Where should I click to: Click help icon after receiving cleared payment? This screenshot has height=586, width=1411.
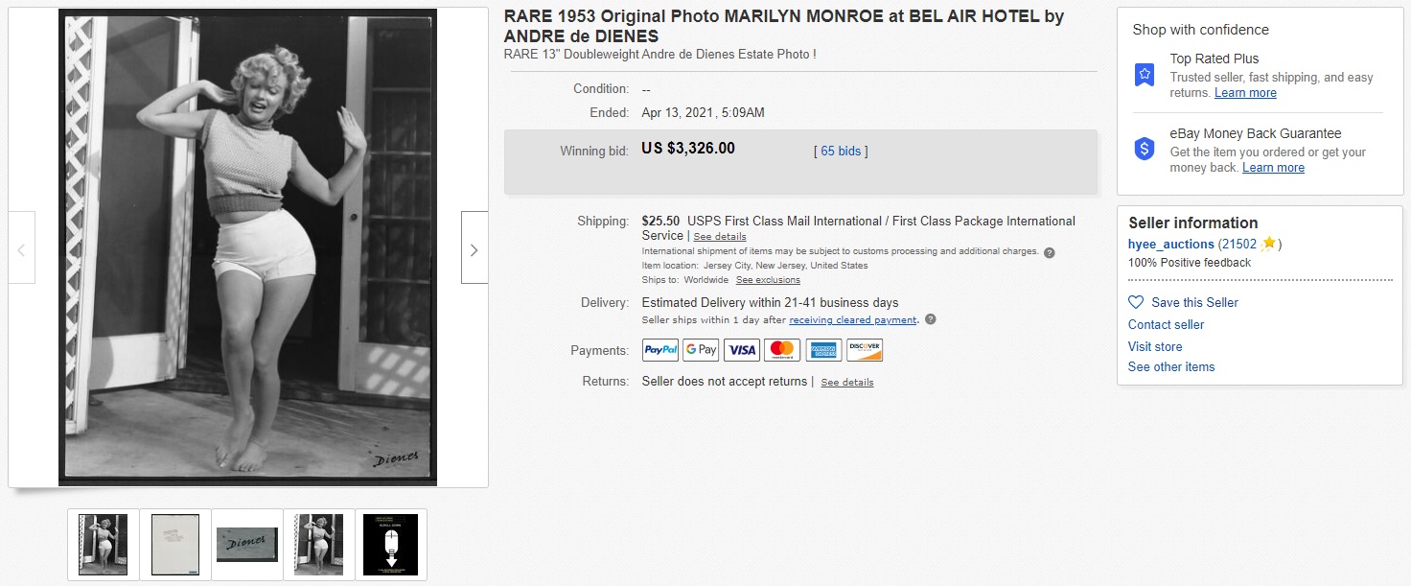tap(930, 320)
